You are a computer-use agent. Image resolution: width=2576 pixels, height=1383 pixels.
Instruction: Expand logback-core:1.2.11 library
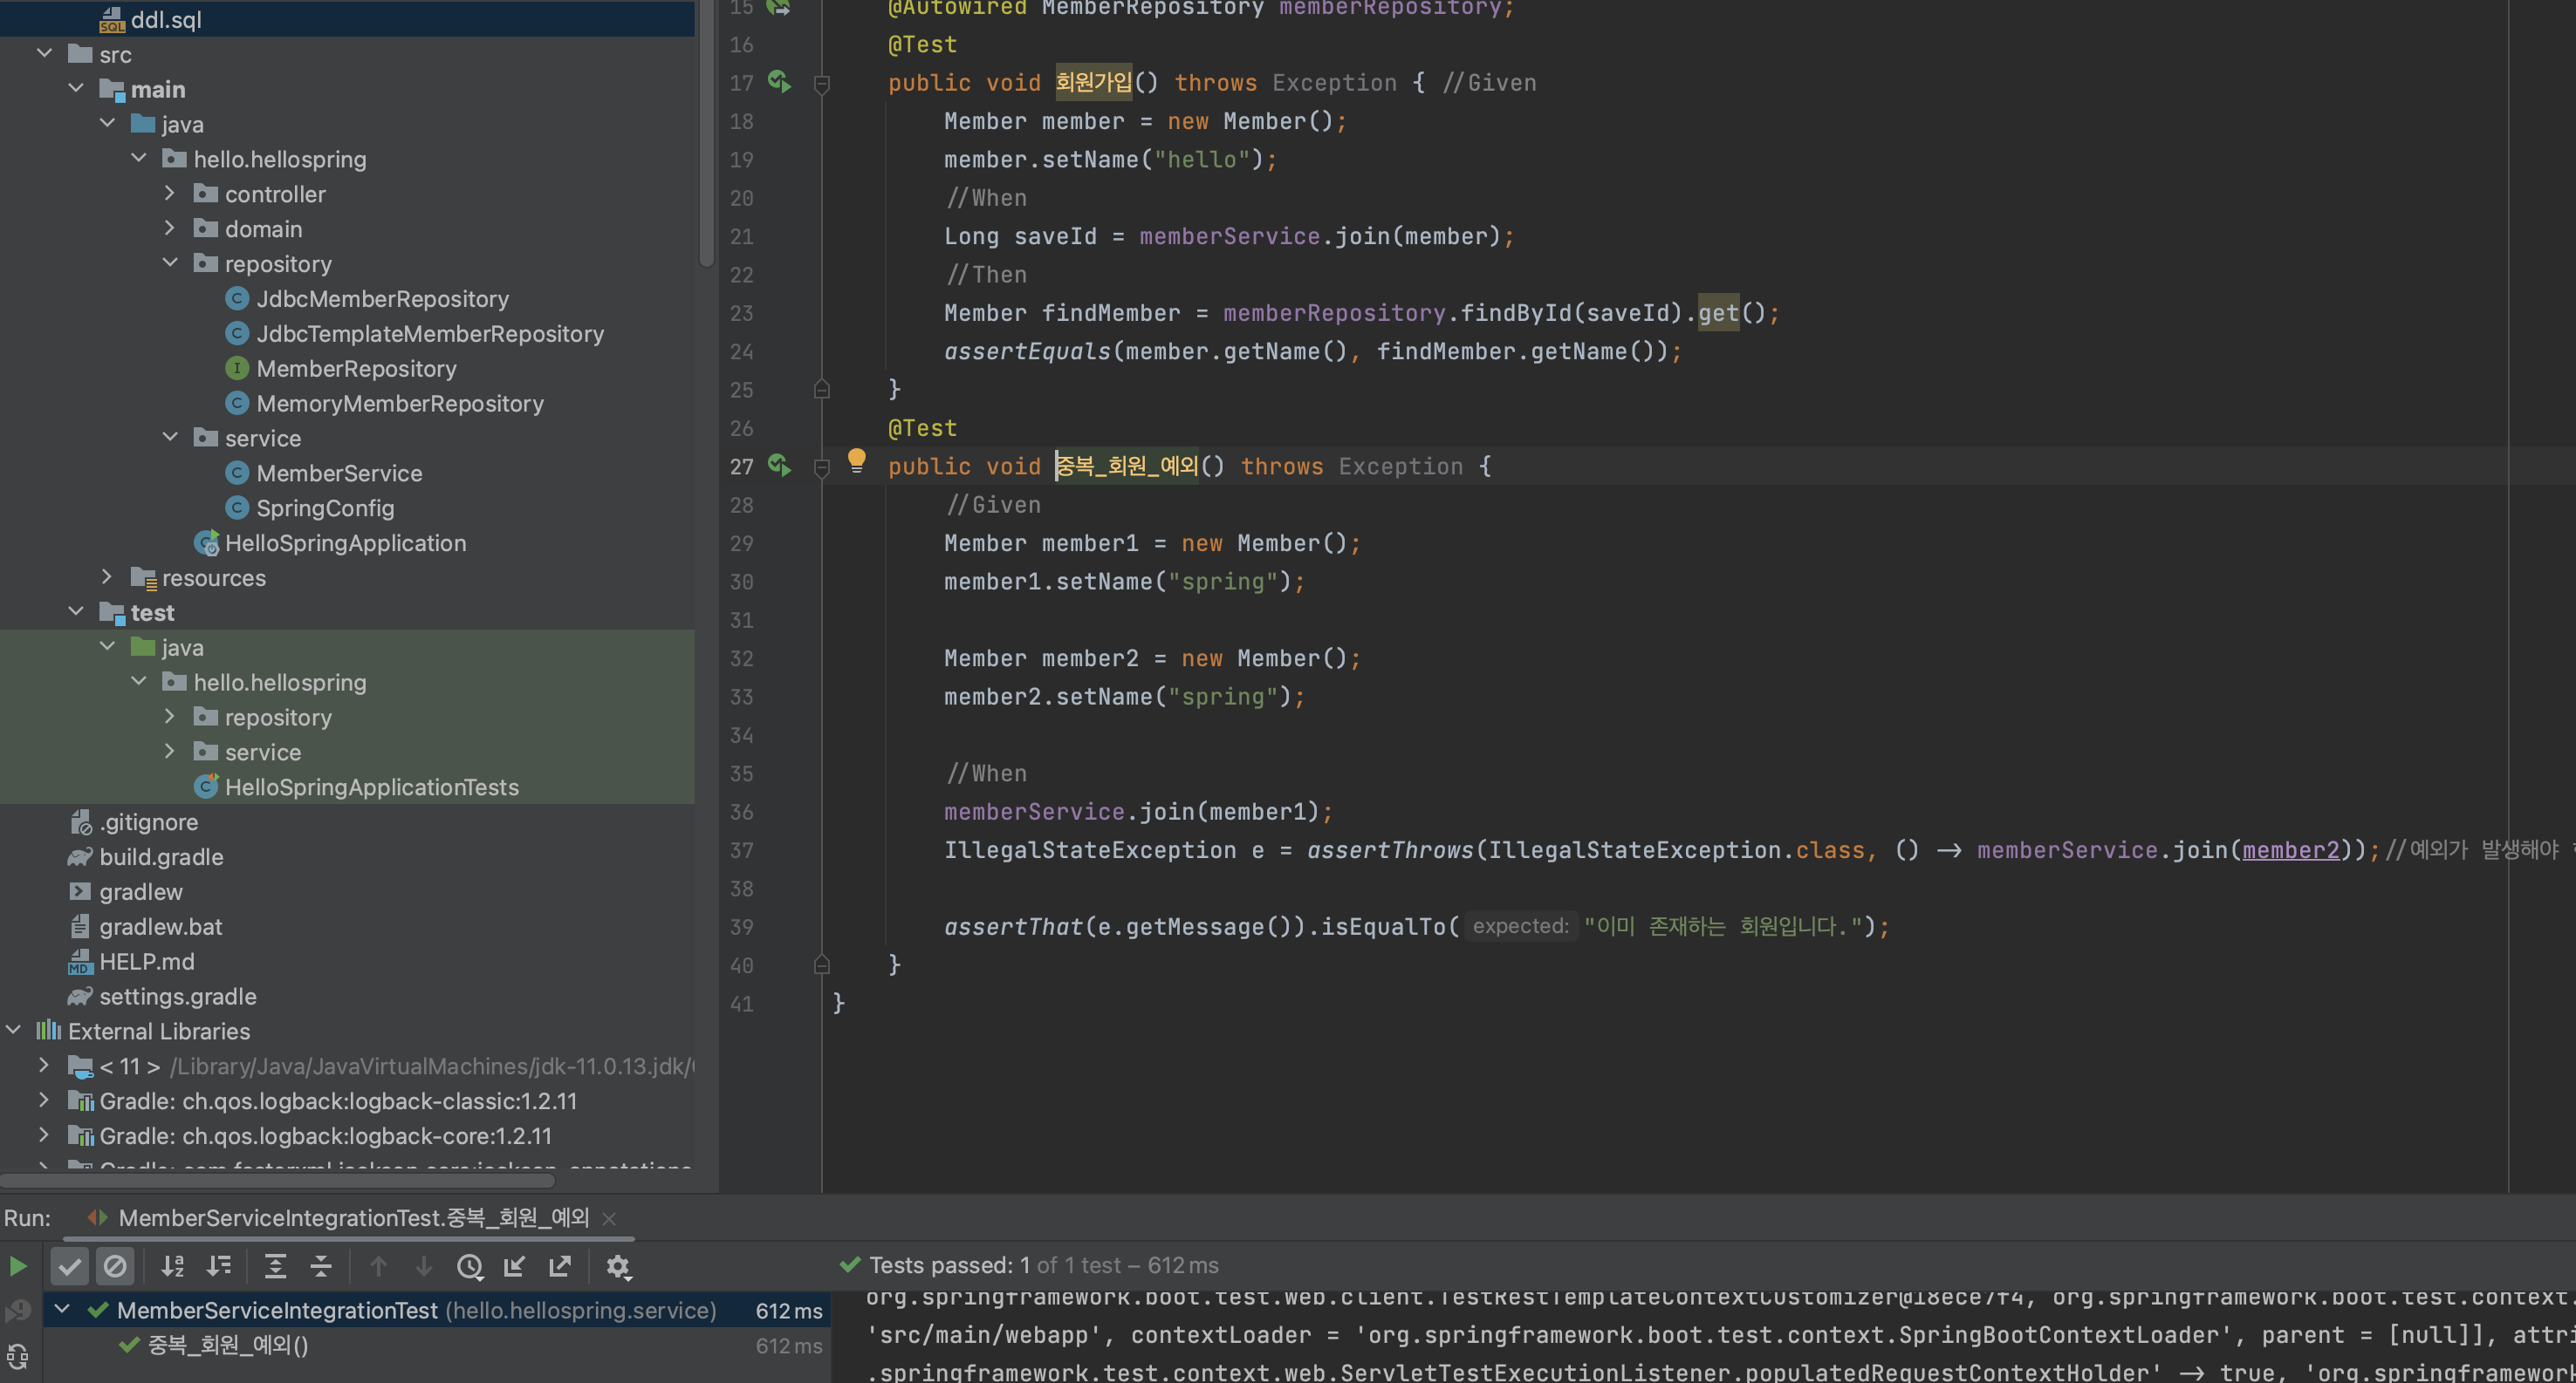pyautogui.click(x=44, y=1135)
